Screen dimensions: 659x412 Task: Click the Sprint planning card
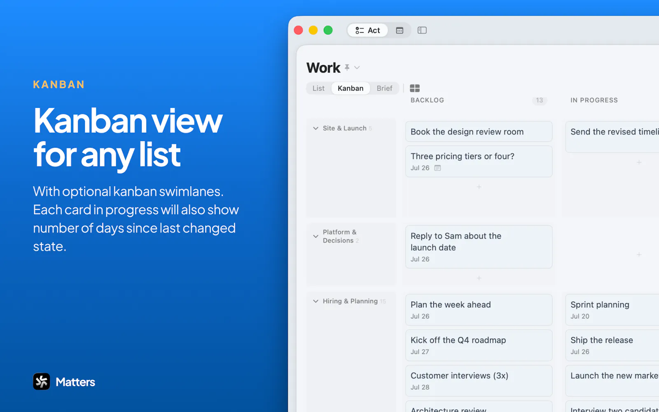612,310
